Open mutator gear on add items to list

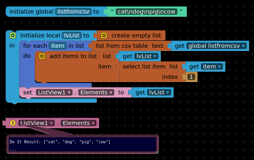[x=42, y=56]
